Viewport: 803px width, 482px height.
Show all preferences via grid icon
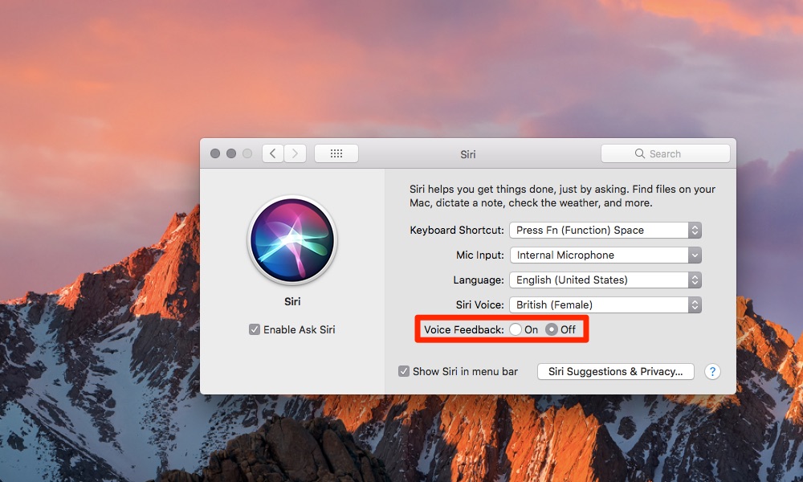[336, 153]
